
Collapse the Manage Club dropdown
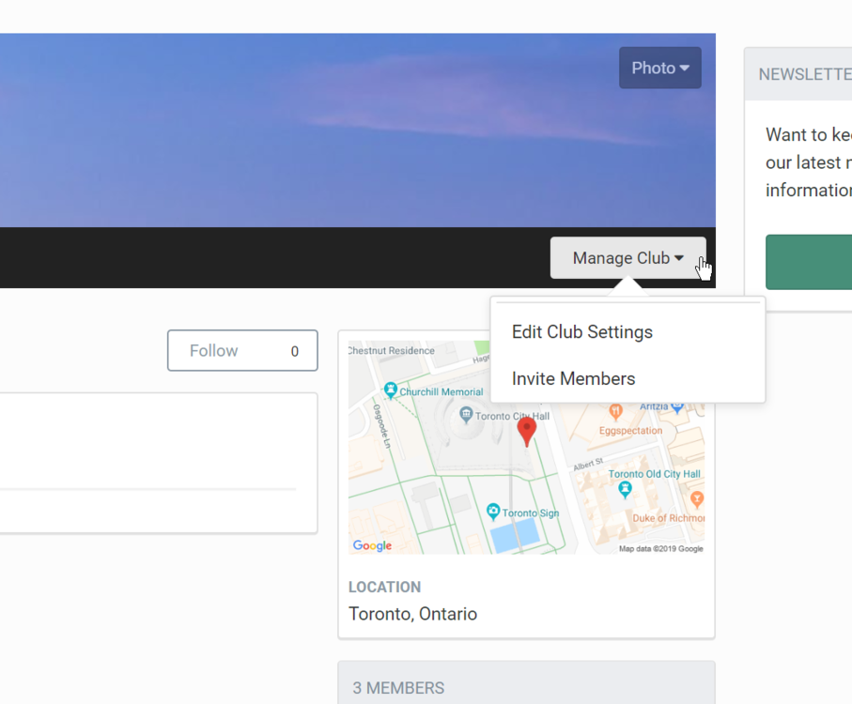627,258
